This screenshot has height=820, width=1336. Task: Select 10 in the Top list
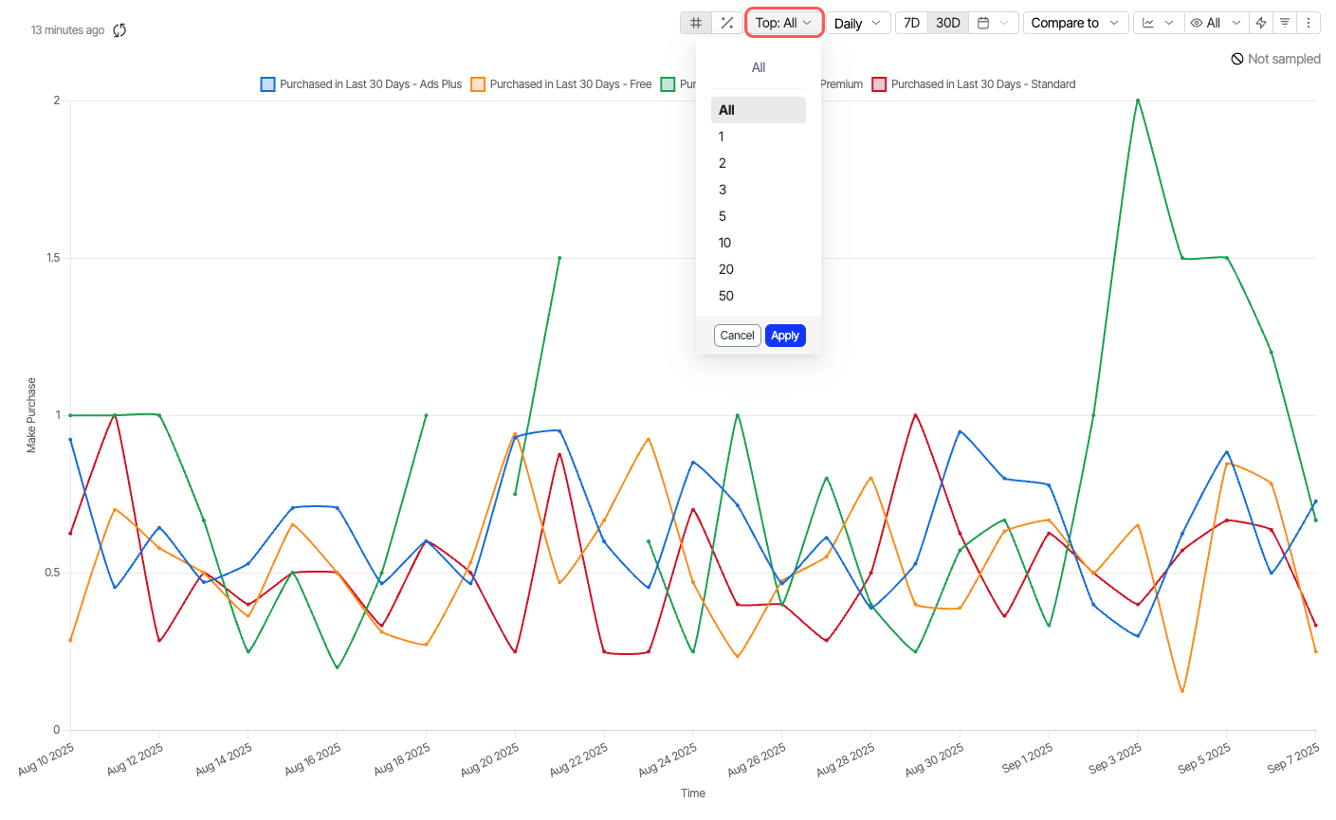tap(725, 243)
